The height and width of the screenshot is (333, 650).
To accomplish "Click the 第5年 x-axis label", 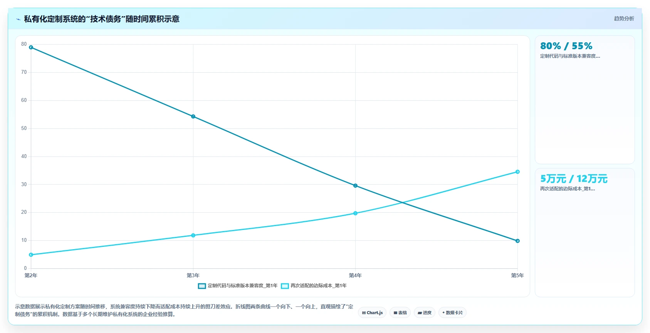I will 517,275.
